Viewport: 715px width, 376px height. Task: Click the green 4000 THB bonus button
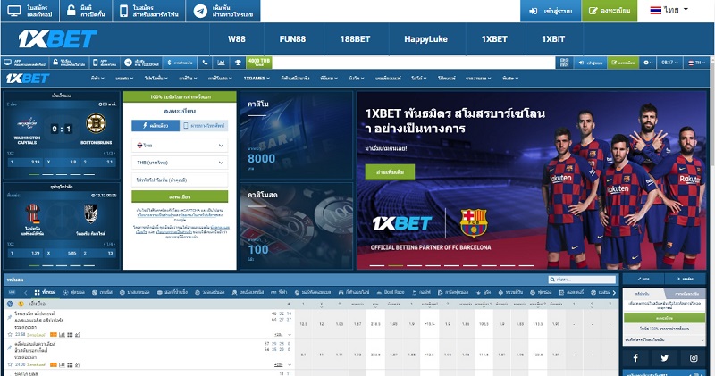(259, 63)
